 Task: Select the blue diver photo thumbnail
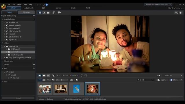pyautogui.click(x=77, y=89)
